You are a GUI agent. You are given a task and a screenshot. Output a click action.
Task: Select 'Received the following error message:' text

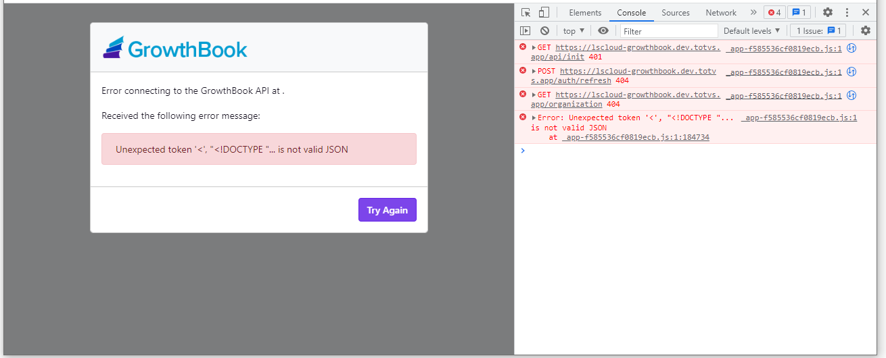click(x=181, y=116)
